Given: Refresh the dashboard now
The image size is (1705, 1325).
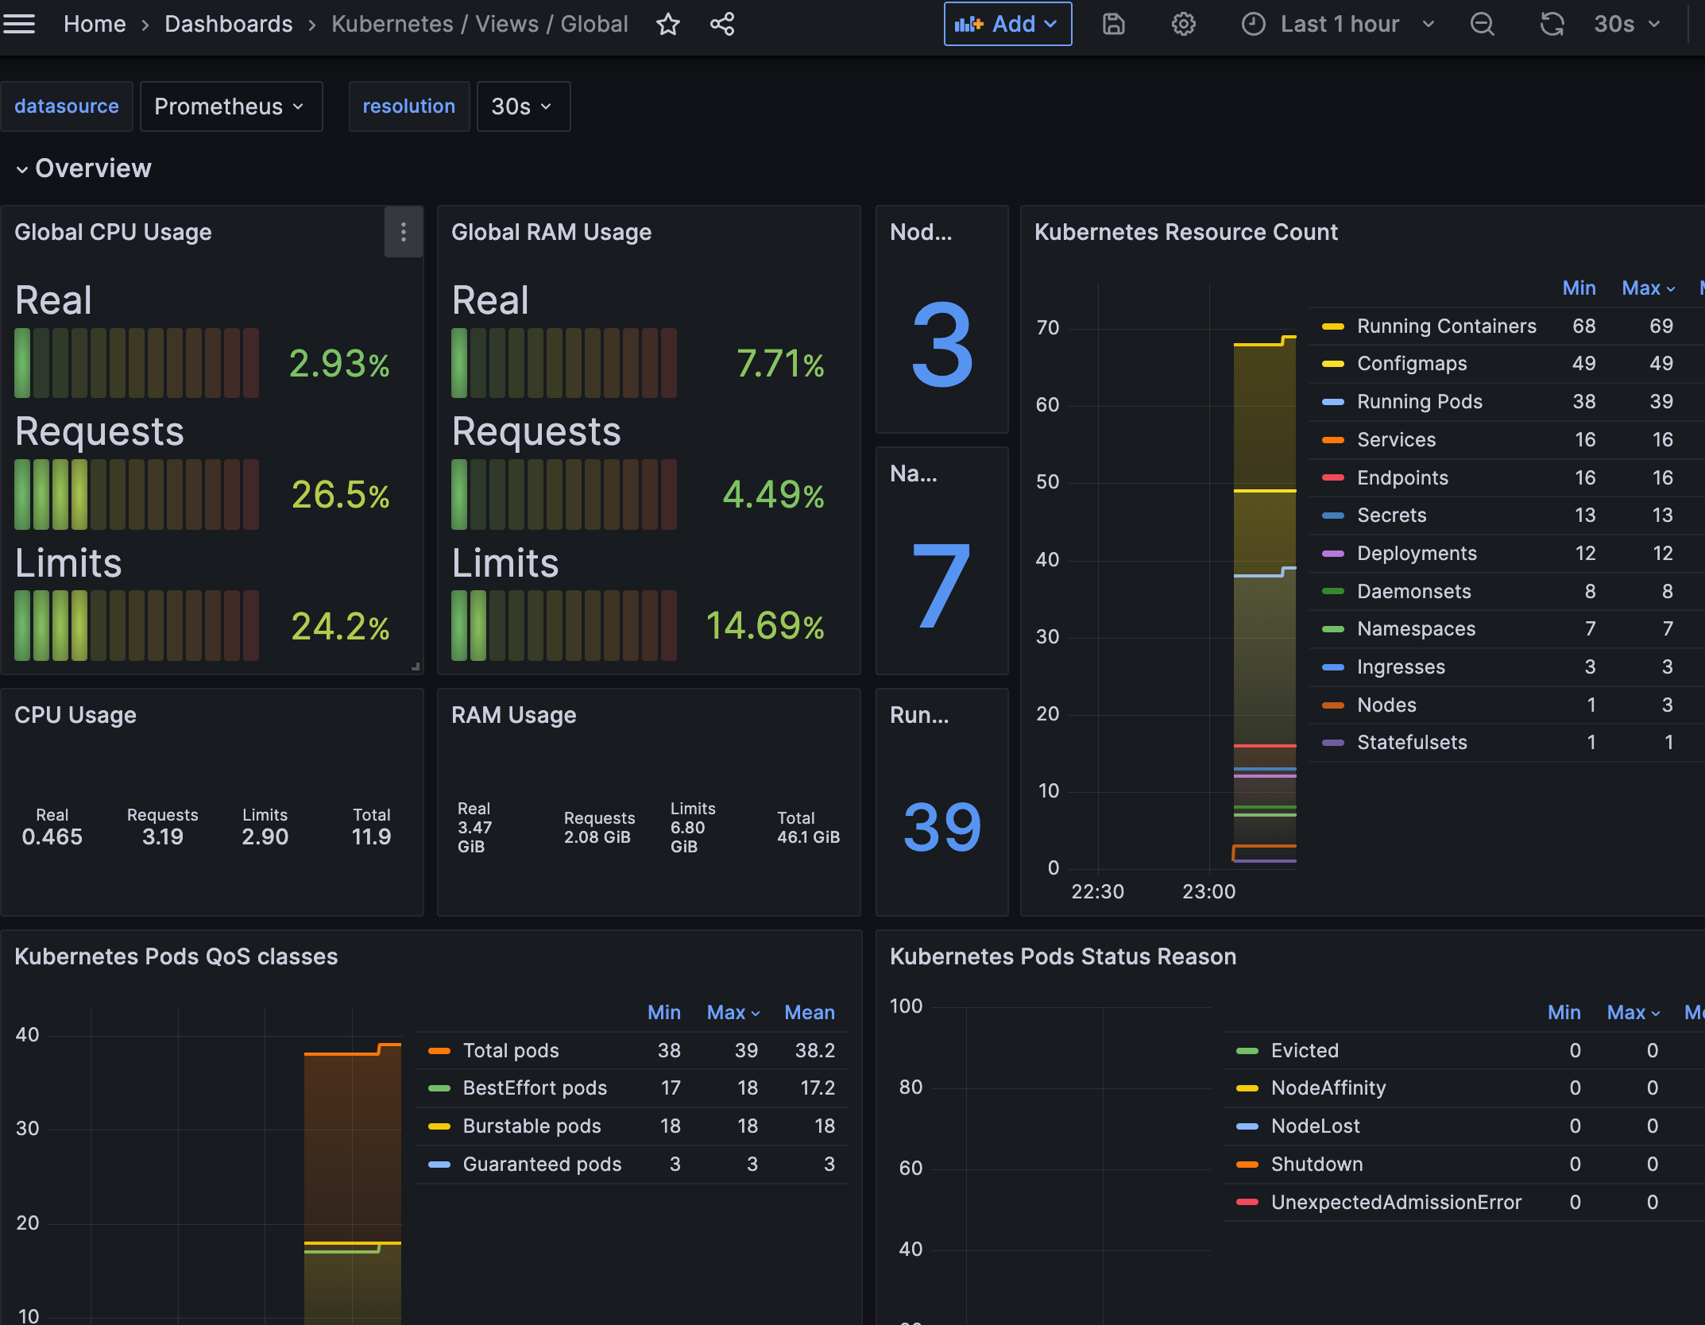Looking at the screenshot, I should (1551, 24).
